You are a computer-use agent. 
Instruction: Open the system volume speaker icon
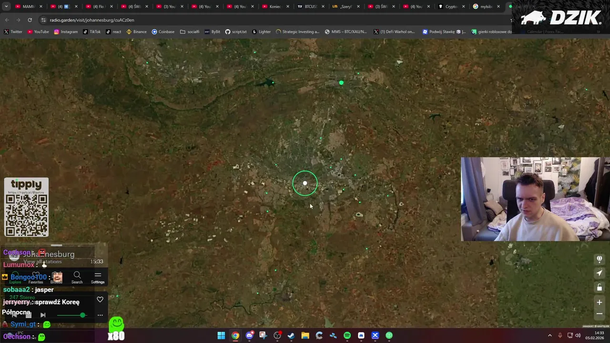coord(578,335)
